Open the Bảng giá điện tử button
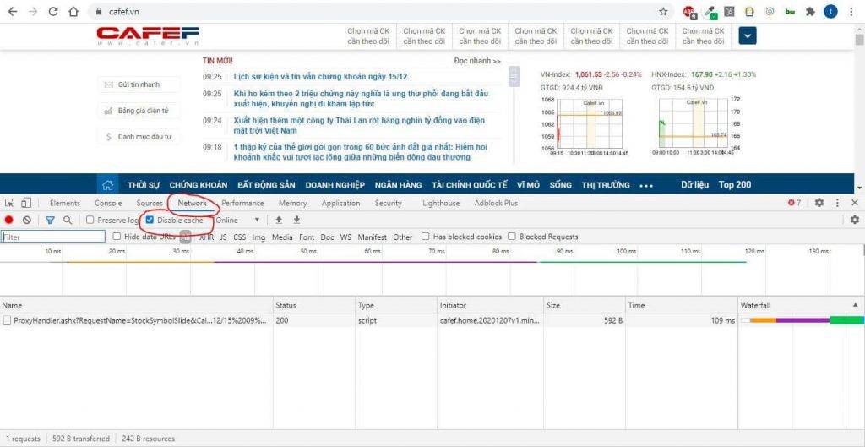 tap(139, 111)
